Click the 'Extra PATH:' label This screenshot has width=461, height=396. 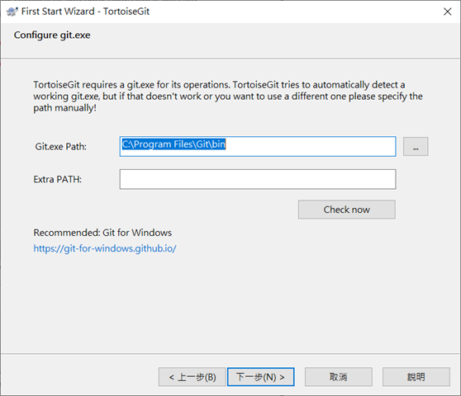coord(57,179)
